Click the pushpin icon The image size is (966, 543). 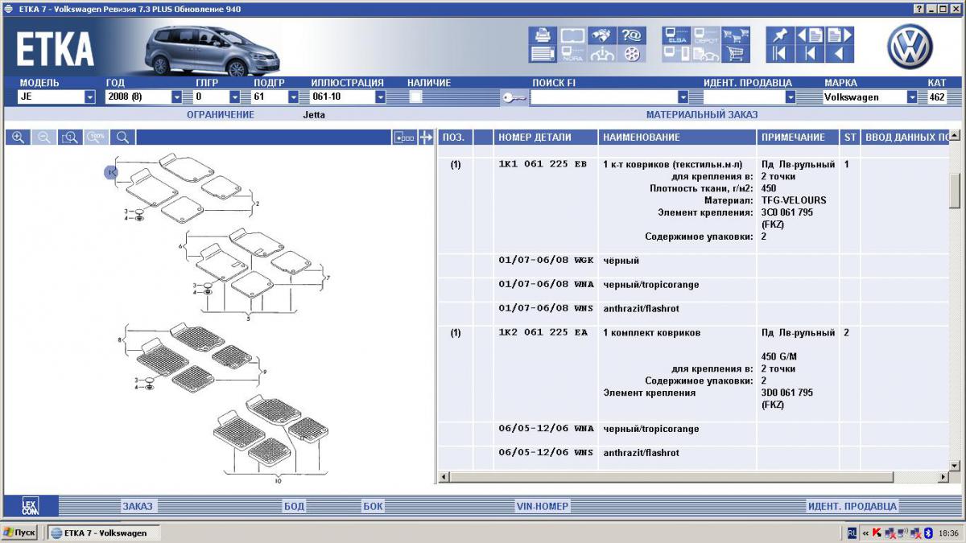click(779, 35)
